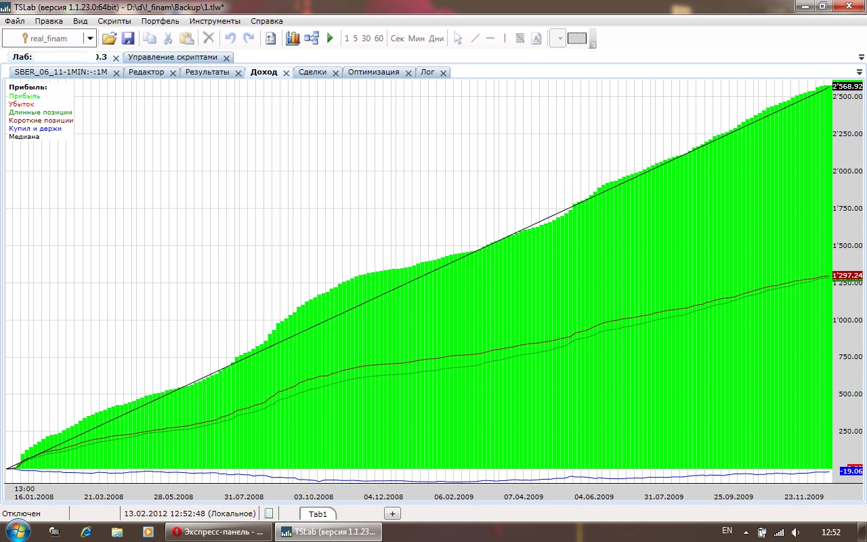Click the gray color swatch in toolbar
The width and height of the screenshot is (867, 542).
(576, 39)
